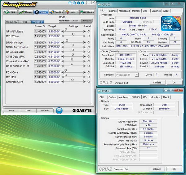The width and height of the screenshot is (186, 175).
Task: Increase QPI/Vtt Voltage with right arrow
Action: pos(84,31)
